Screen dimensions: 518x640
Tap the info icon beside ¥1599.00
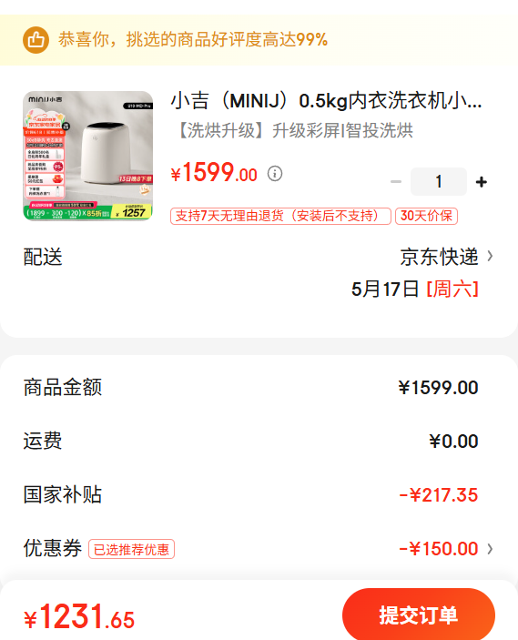coord(275,174)
